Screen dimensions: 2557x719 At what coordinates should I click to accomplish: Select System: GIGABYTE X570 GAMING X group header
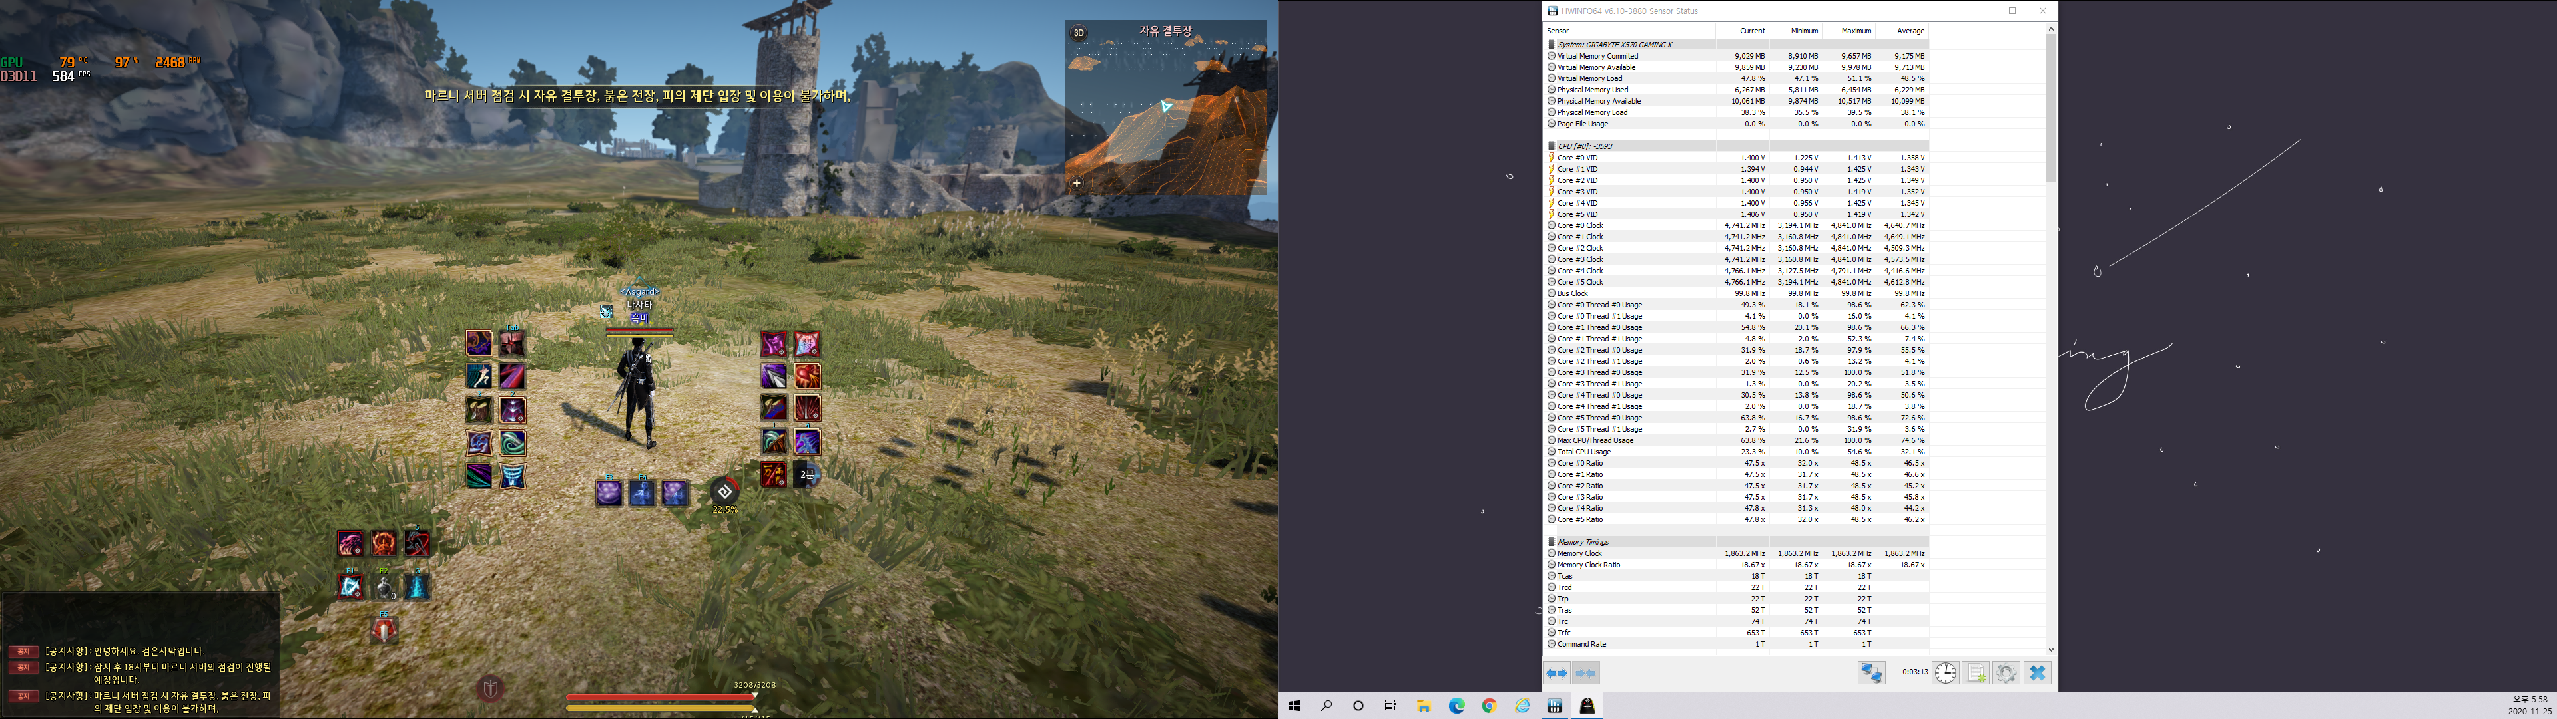(1737, 45)
